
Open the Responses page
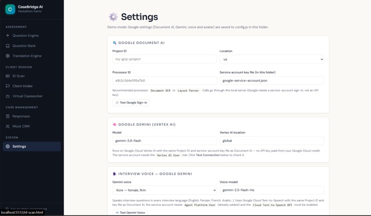(x=32, y=116)
